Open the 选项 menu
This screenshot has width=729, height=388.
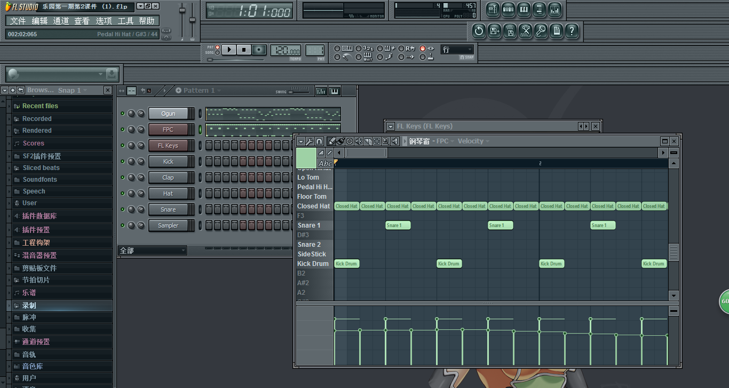[x=104, y=21]
